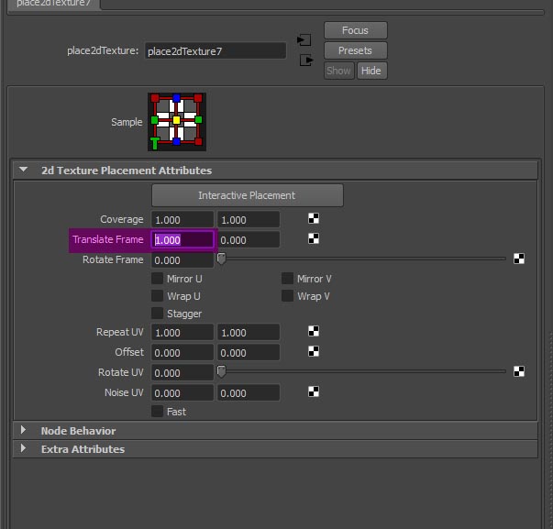The width and height of the screenshot is (553, 529).
Task: Click the second Noise UV field
Action: click(249, 392)
